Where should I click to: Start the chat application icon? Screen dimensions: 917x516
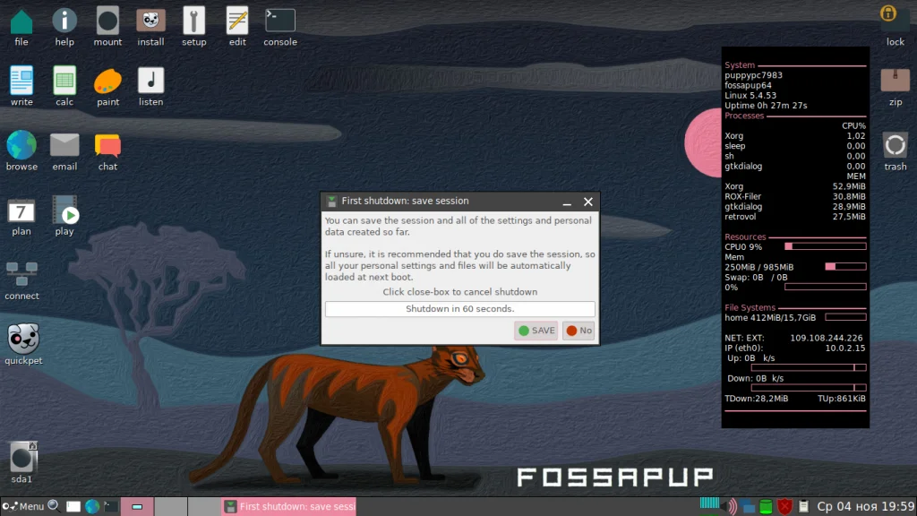[x=107, y=143]
